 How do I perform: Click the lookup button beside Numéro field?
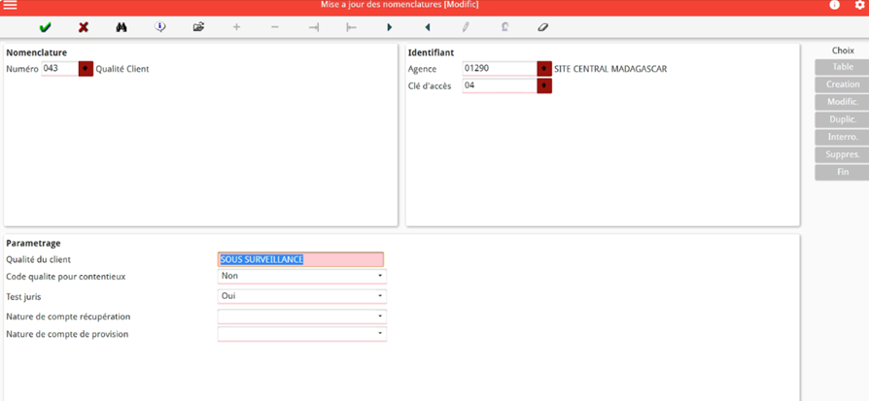click(86, 69)
